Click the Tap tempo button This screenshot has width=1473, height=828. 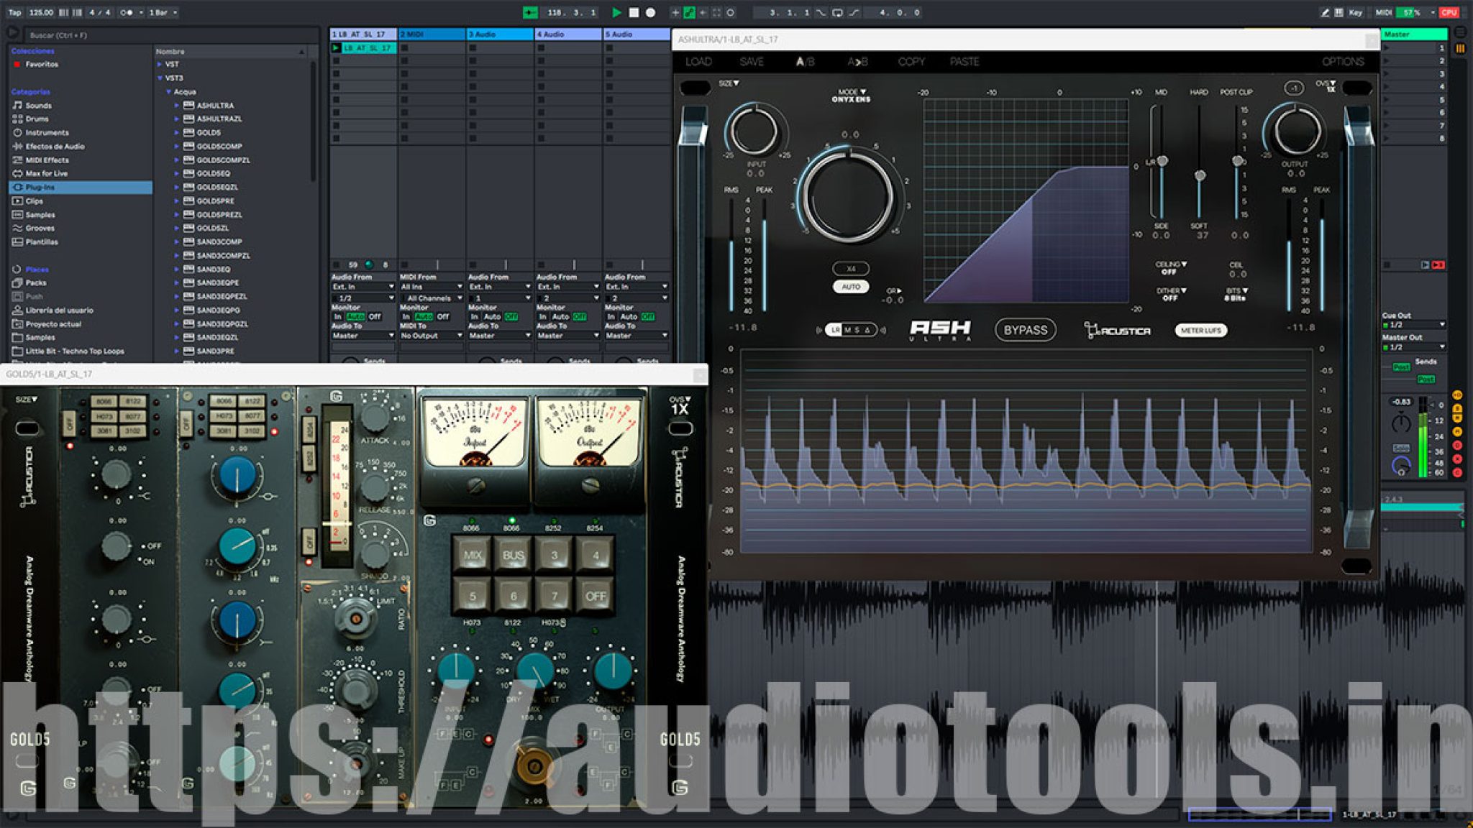14,12
